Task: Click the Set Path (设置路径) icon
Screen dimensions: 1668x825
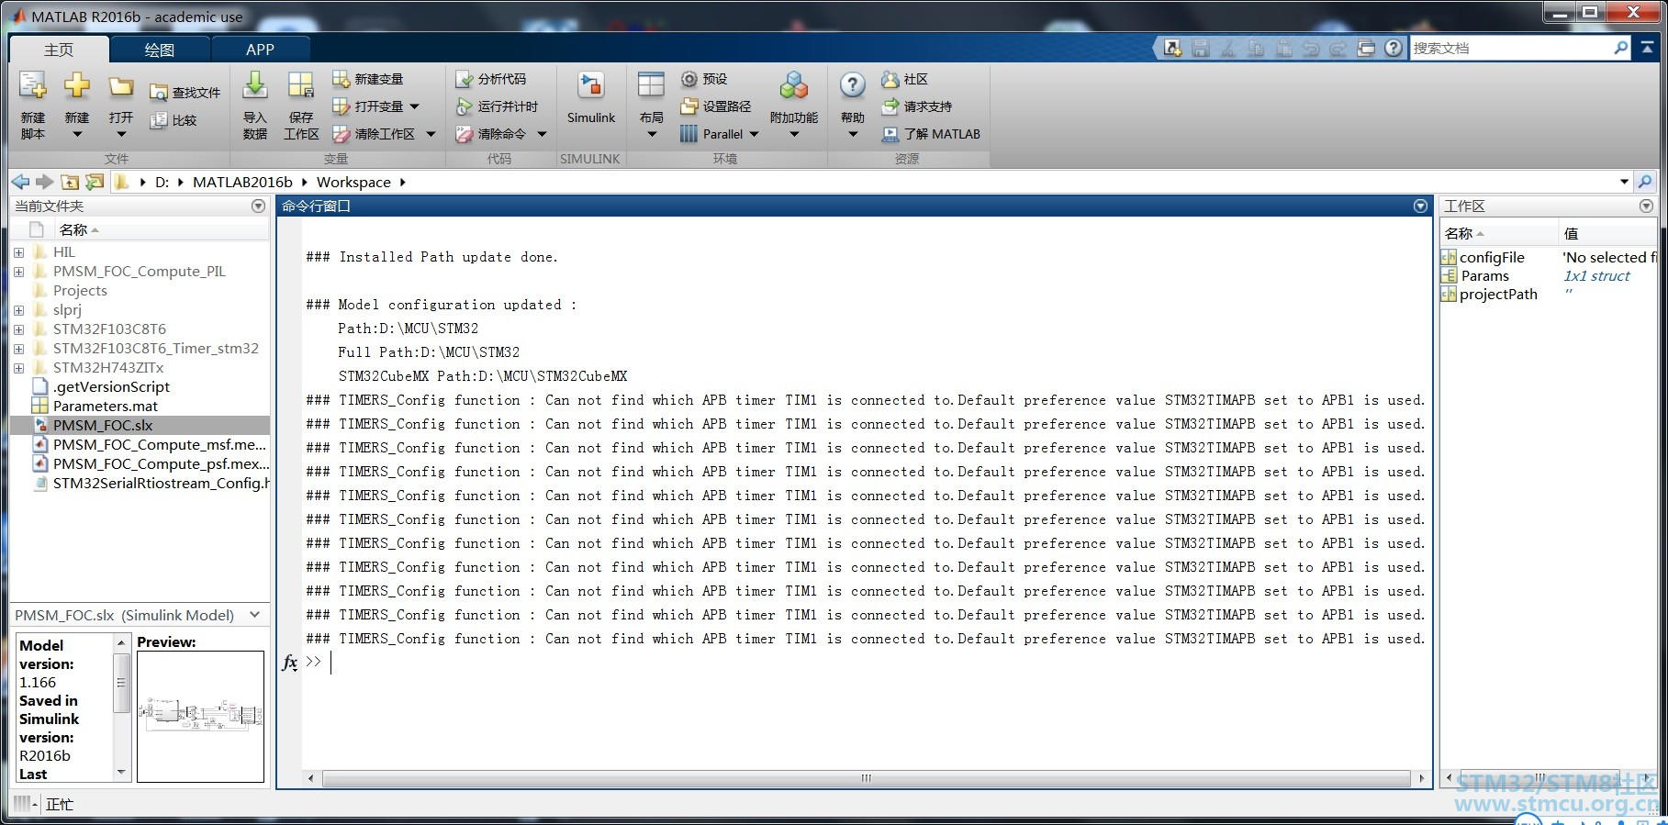Action: [x=689, y=106]
